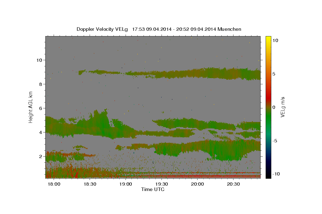Click the plot title "Doppler Velocity VELg"
322x214 pixels.
coord(102,29)
